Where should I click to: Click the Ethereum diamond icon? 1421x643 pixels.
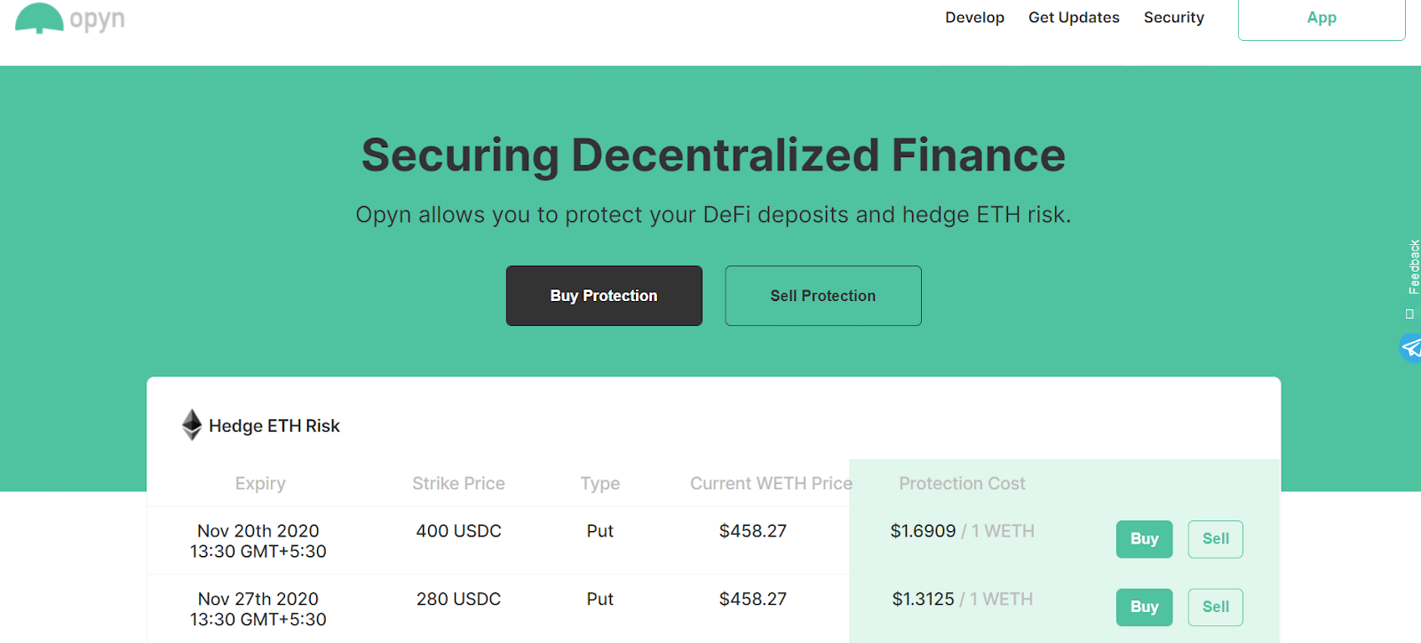pyautogui.click(x=192, y=425)
